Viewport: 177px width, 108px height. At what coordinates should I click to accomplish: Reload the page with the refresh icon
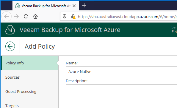pyautogui.click(x=26, y=16)
